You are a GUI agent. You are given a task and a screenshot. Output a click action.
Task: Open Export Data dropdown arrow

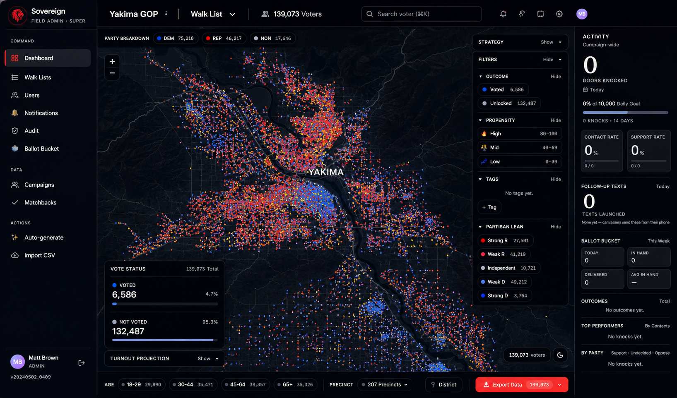click(560, 385)
